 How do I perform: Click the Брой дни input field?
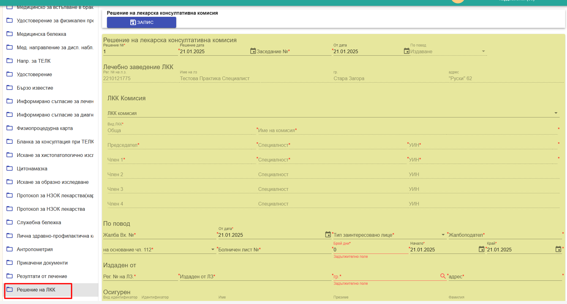[371, 250]
